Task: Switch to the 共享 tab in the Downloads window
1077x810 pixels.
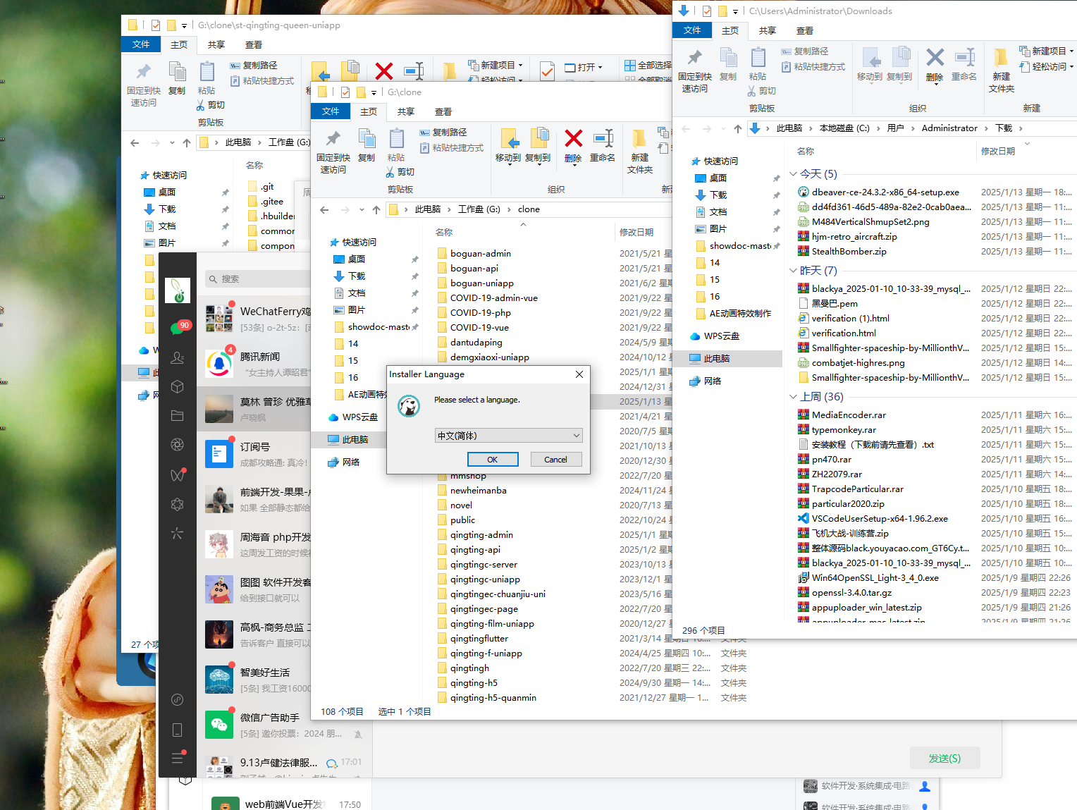Action: point(768,30)
